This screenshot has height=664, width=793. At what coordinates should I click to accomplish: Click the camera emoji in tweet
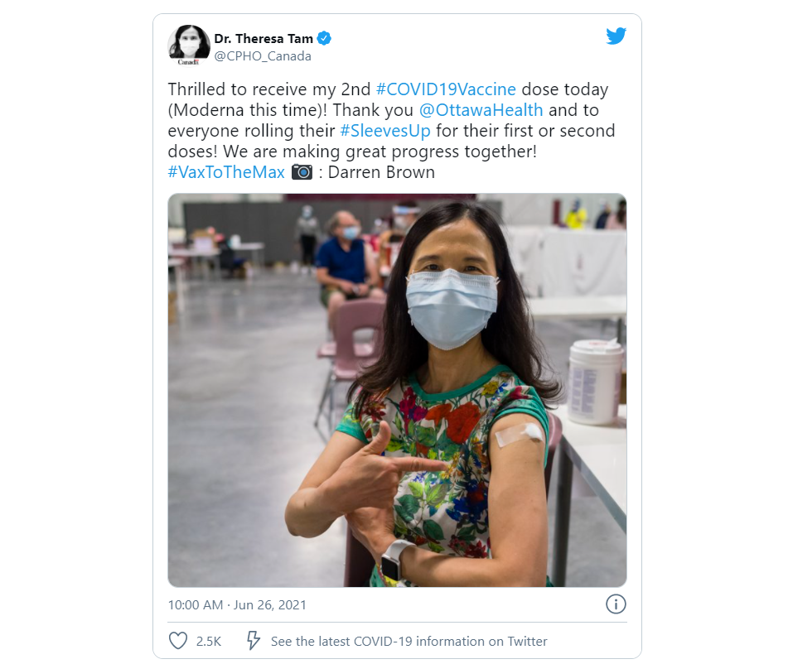pyautogui.click(x=302, y=172)
